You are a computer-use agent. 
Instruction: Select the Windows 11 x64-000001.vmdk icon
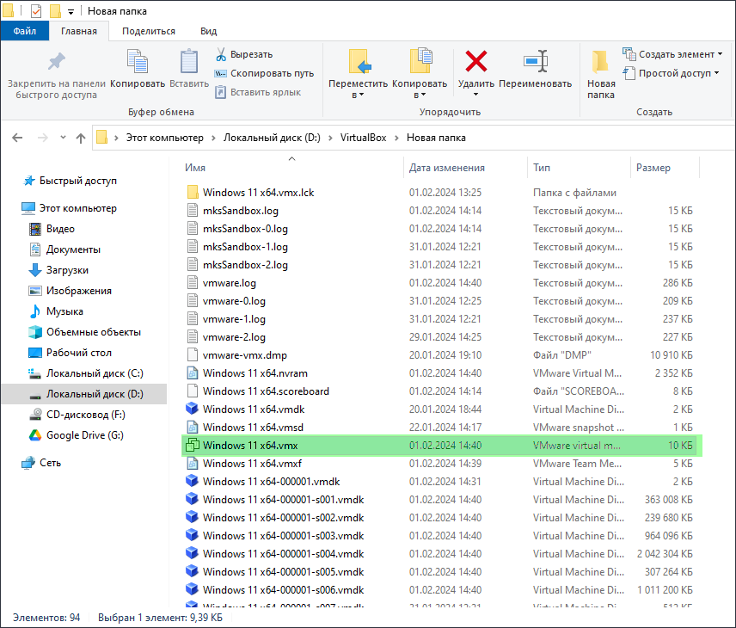(192, 482)
